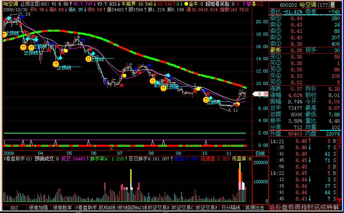344x213 pixels.
Task: Switch to the 讯 news tab
Action: [x=317, y=207]
